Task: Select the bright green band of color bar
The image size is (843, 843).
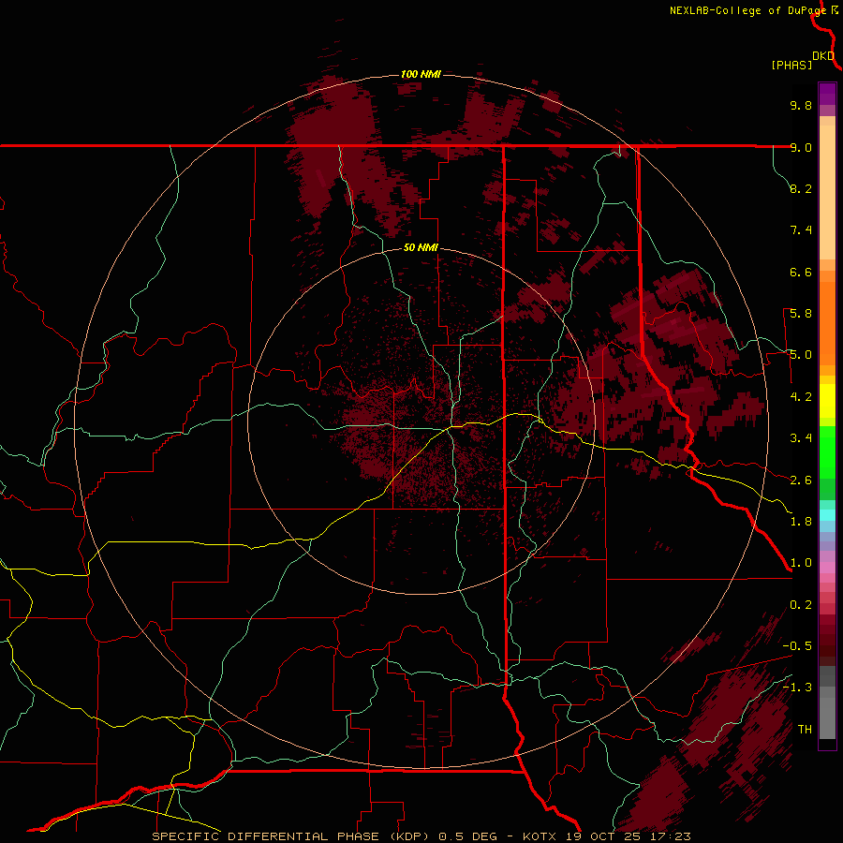Action: [x=827, y=452]
